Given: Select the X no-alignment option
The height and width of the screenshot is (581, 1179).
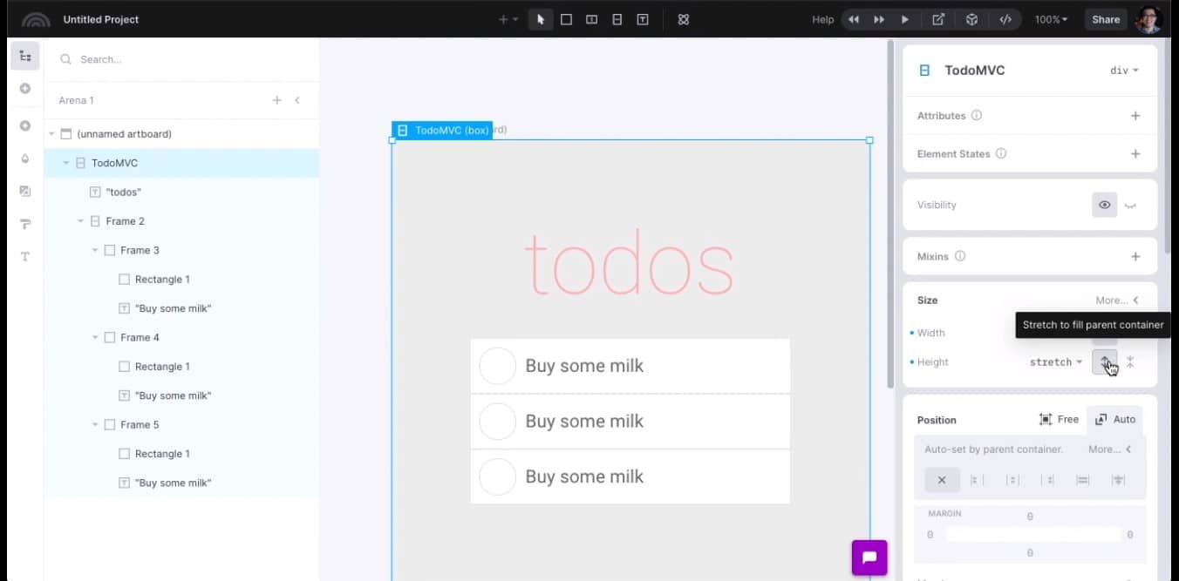Looking at the screenshot, I should click(x=942, y=480).
